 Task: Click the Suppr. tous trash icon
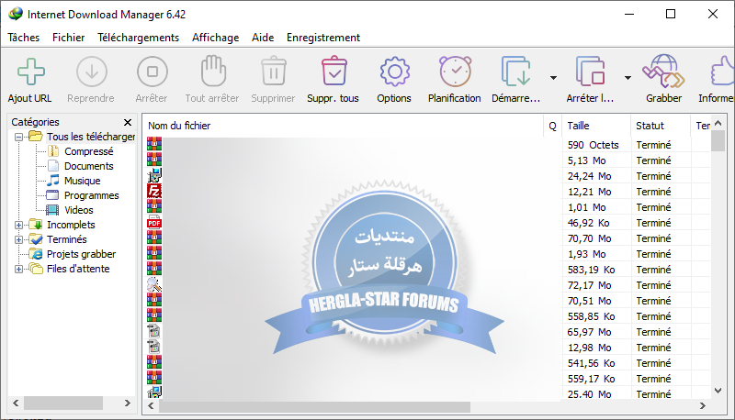pos(334,71)
